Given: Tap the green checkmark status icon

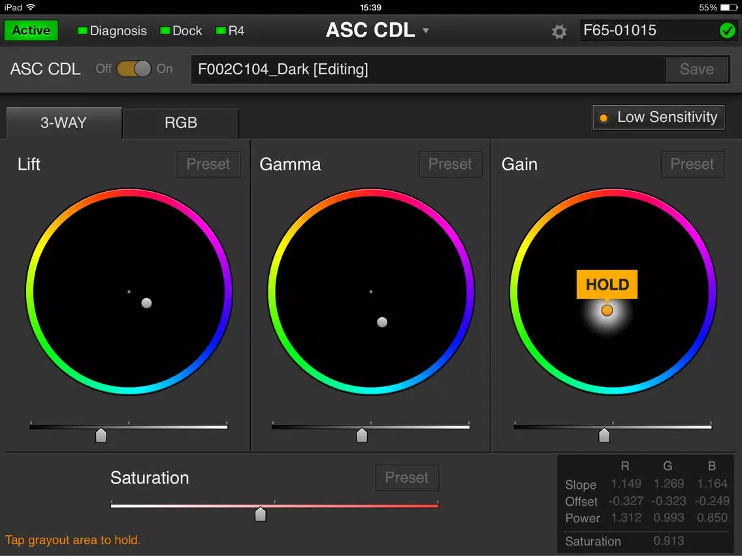Looking at the screenshot, I should 727,31.
